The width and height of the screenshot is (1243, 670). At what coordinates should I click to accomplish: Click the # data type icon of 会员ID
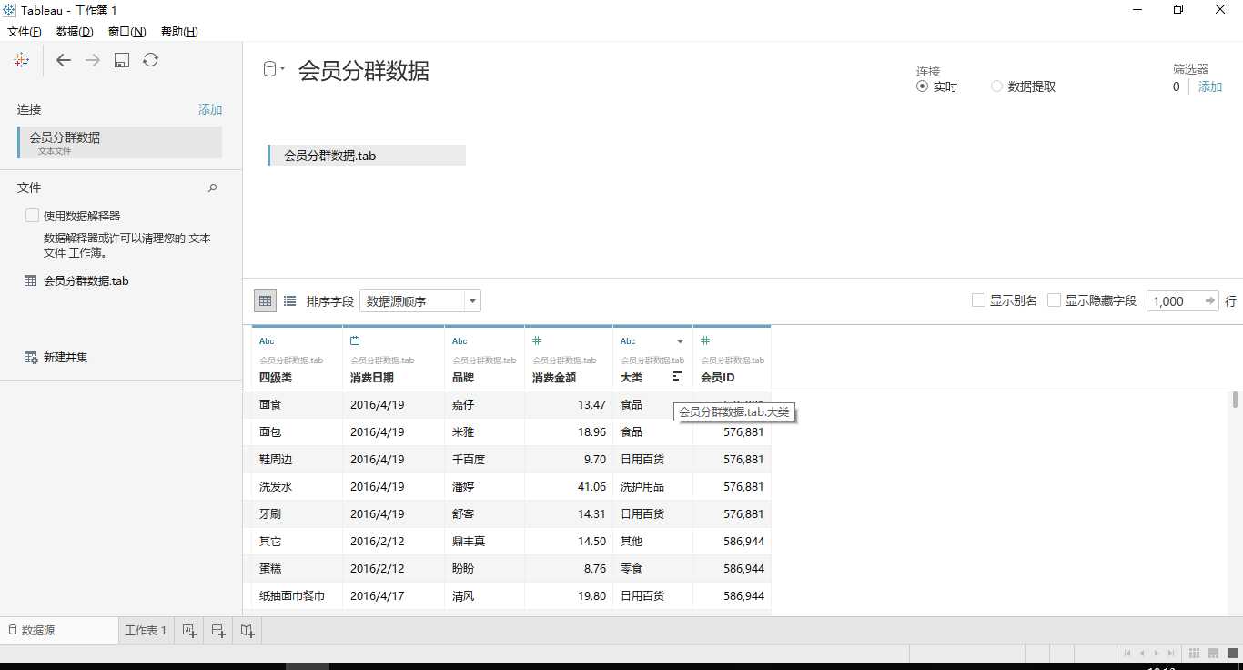[x=705, y=340]
